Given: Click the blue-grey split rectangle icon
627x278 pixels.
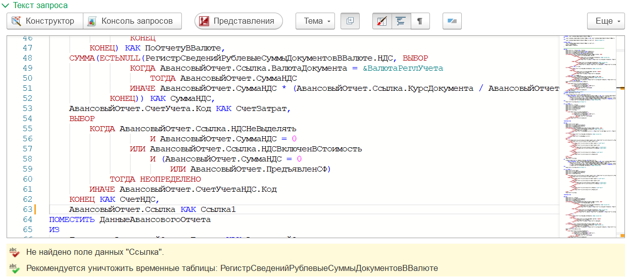Looking at the screenshot, I should (x=452, y=21).
